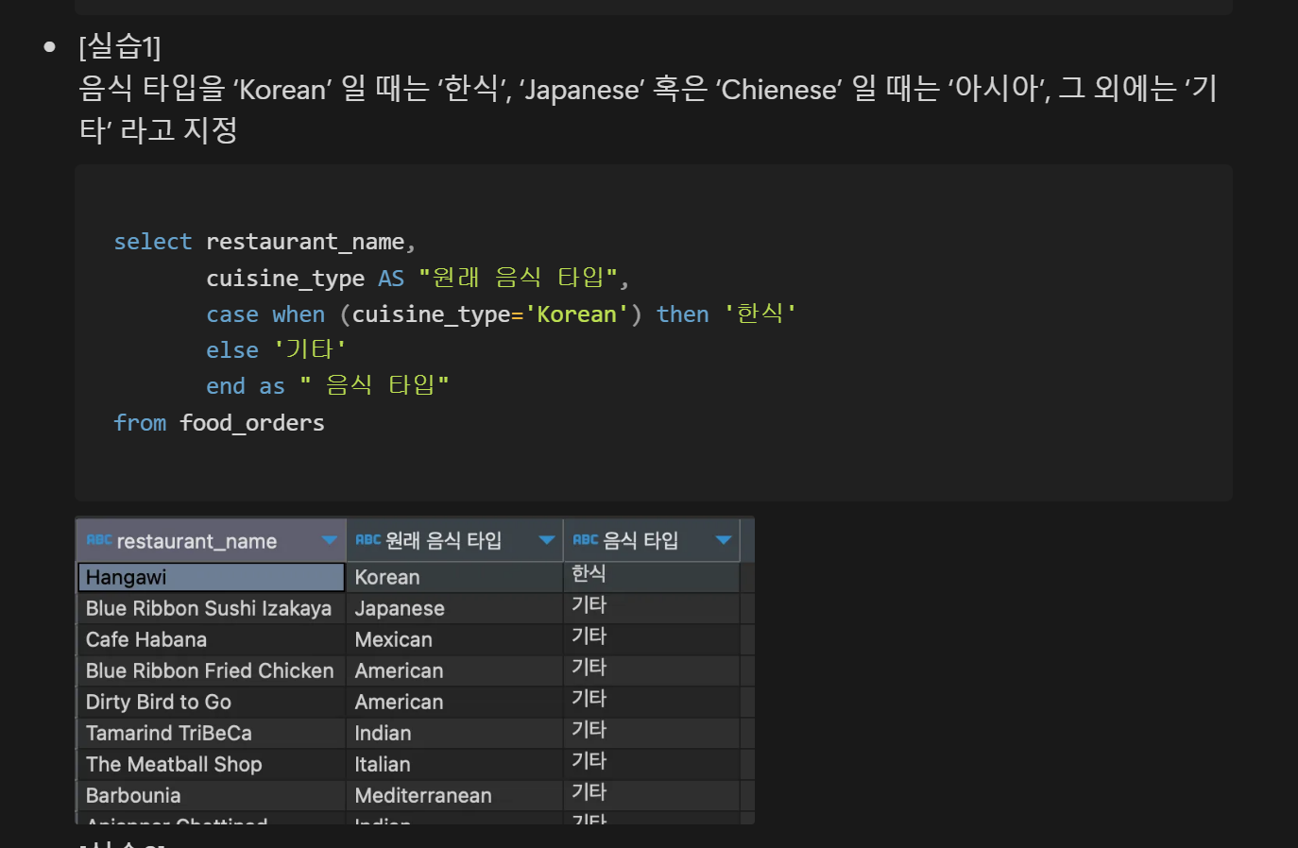Select the Blue Ribbon Sushi Izakaya cell
Screen dimensions: 1298x848
coord(211,608)
